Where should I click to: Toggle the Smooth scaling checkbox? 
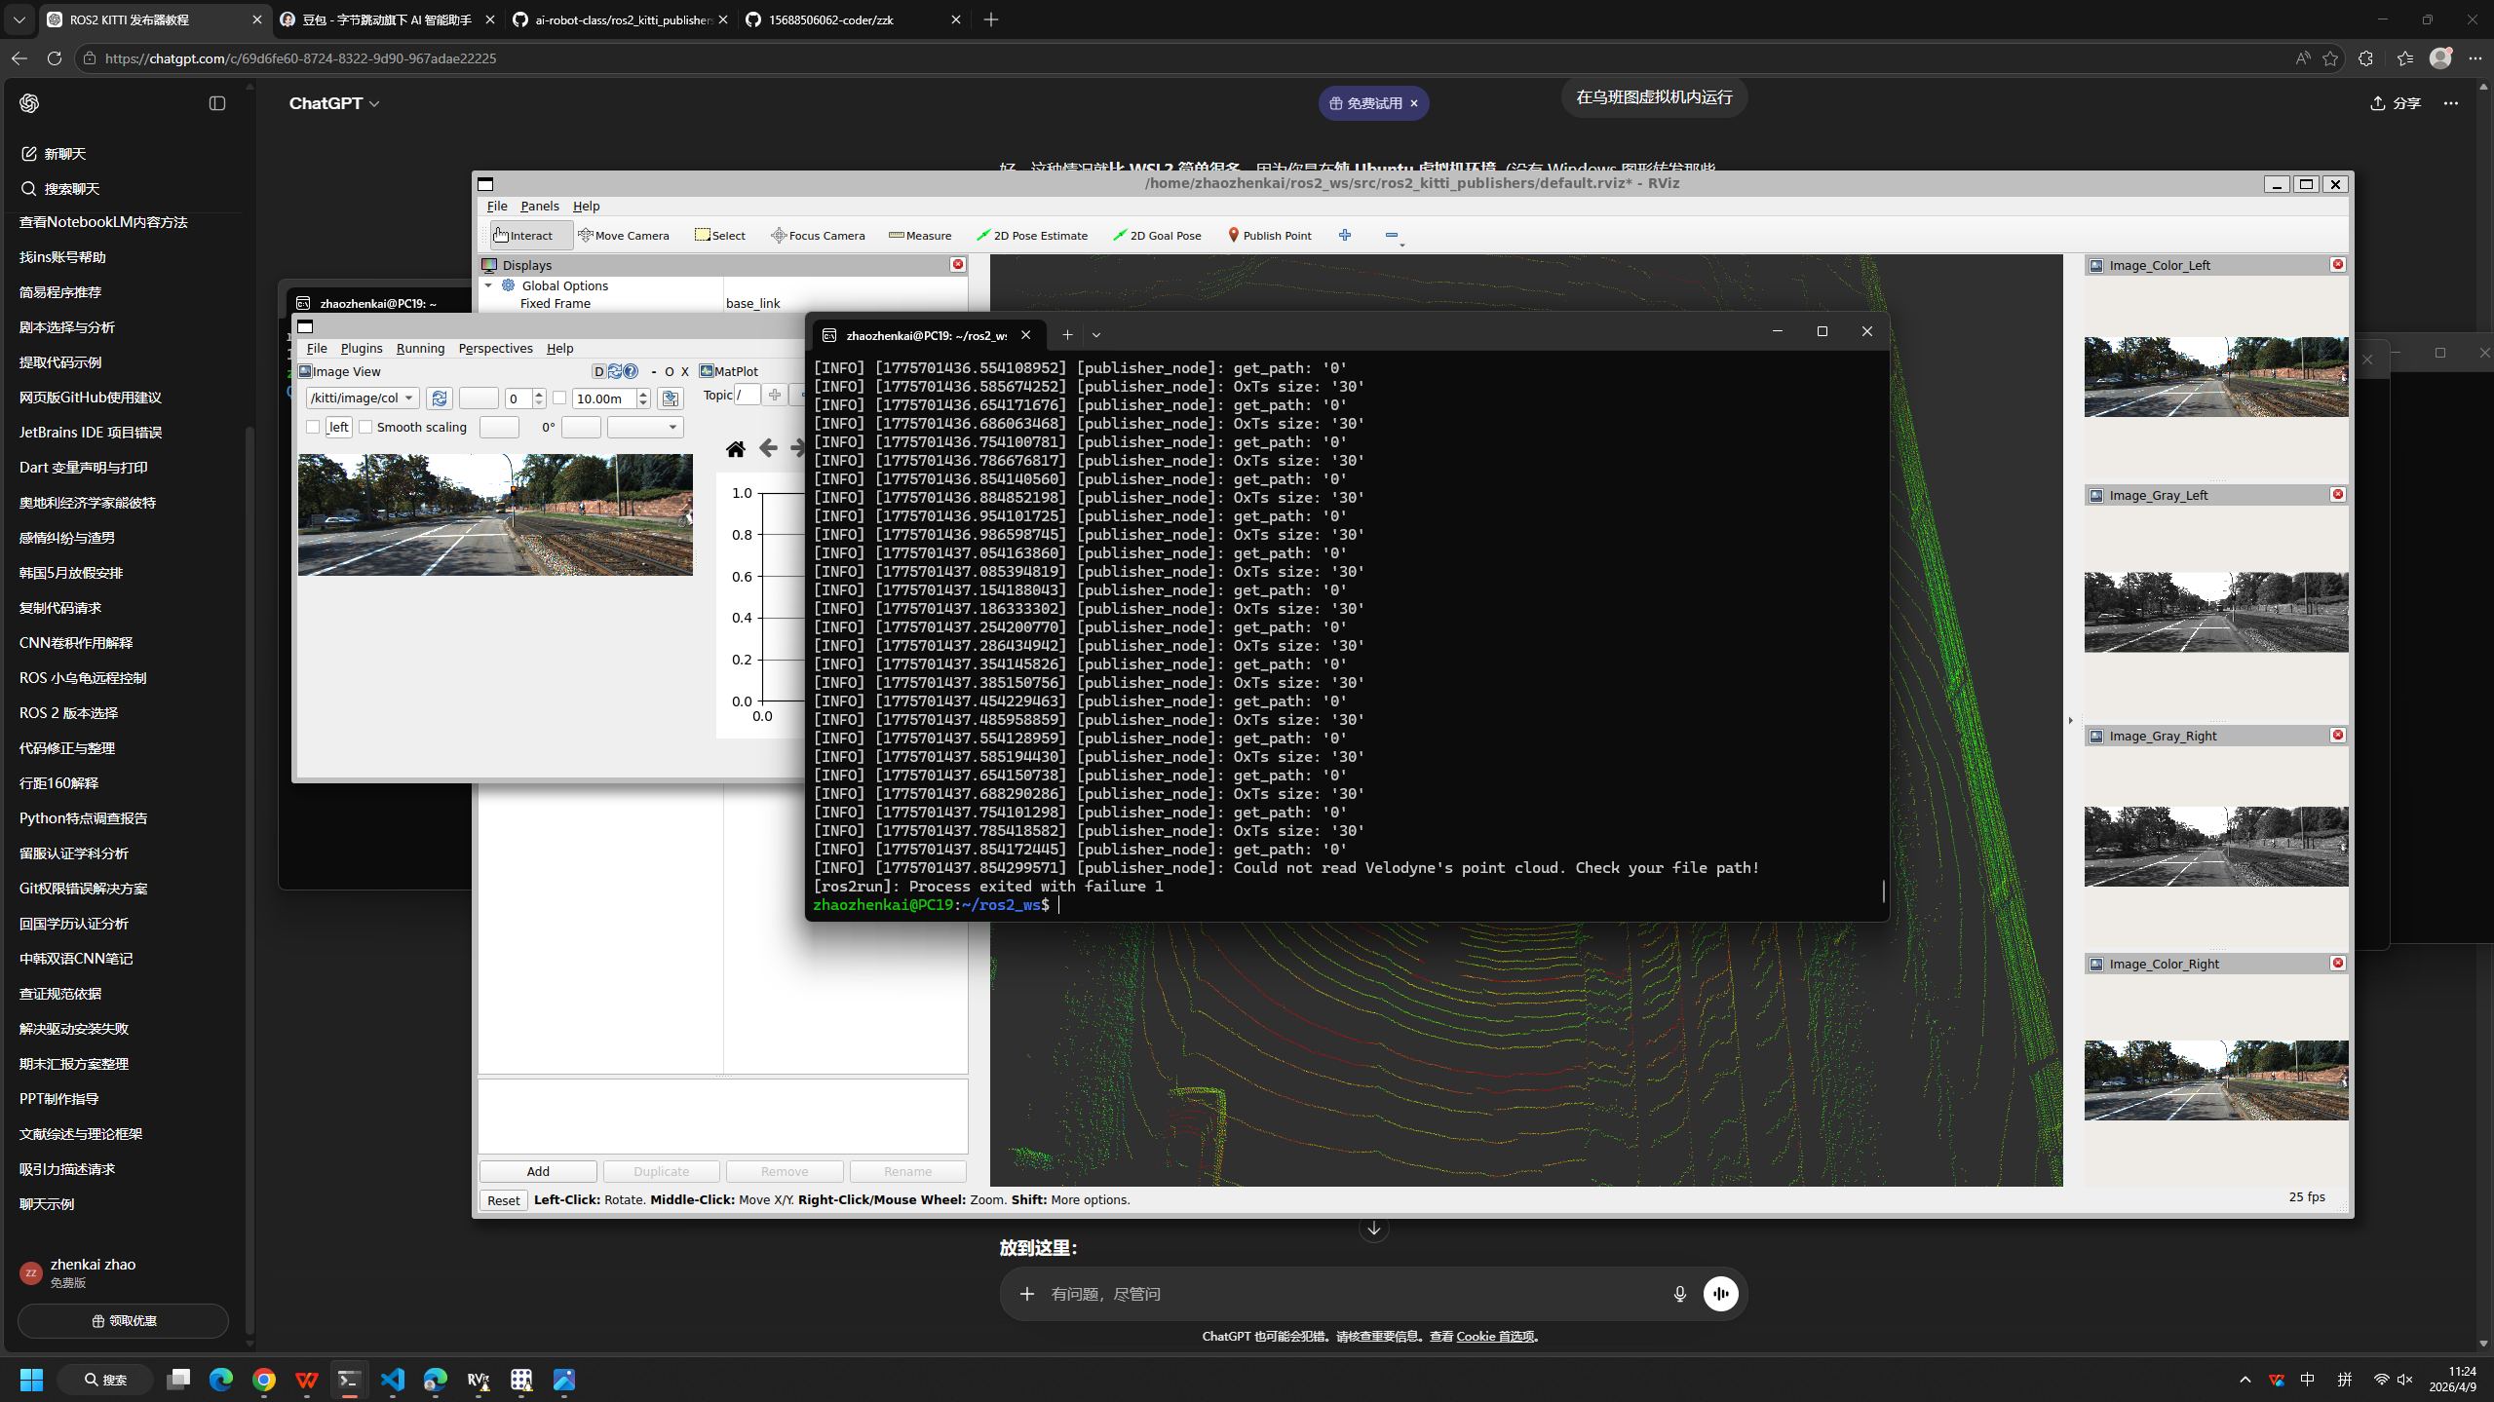(x=365, y=427)
